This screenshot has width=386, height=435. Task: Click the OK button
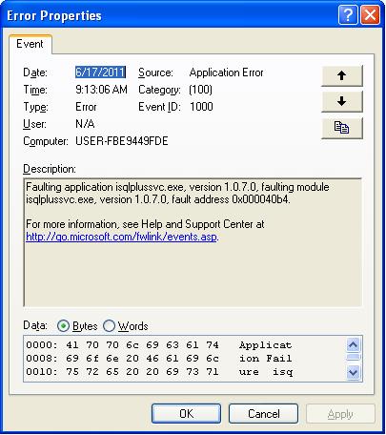coord(186,413)
